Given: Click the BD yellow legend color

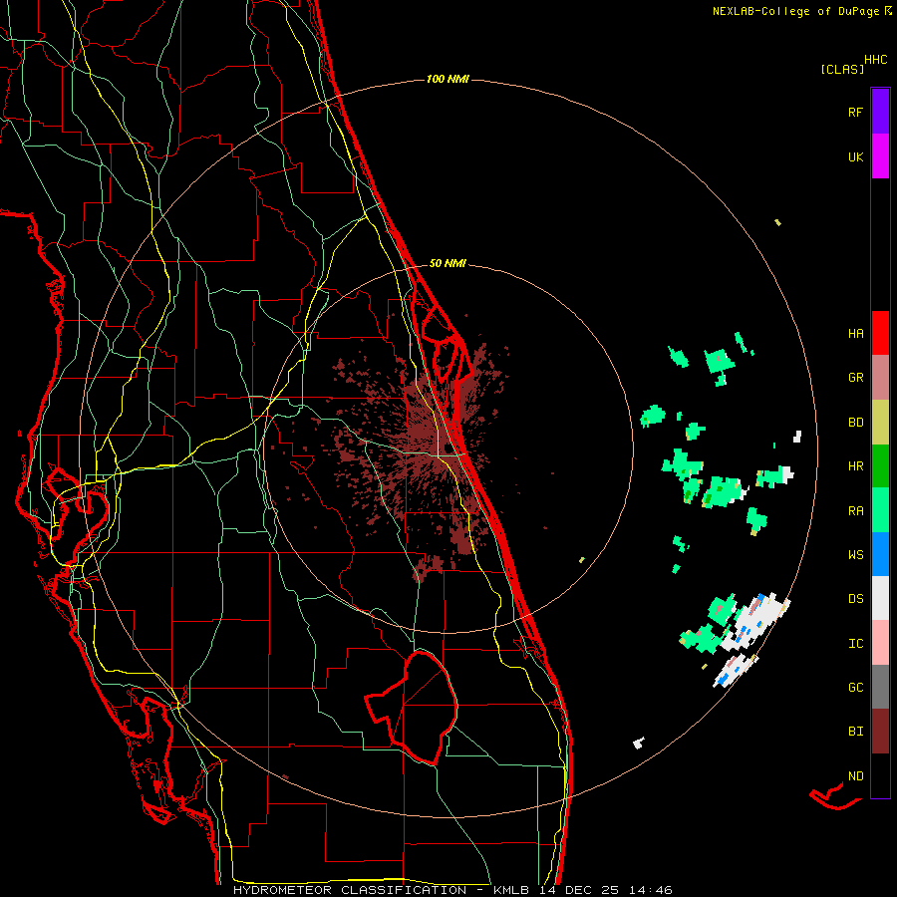Looking at the screenshot, I should [880, 423].
